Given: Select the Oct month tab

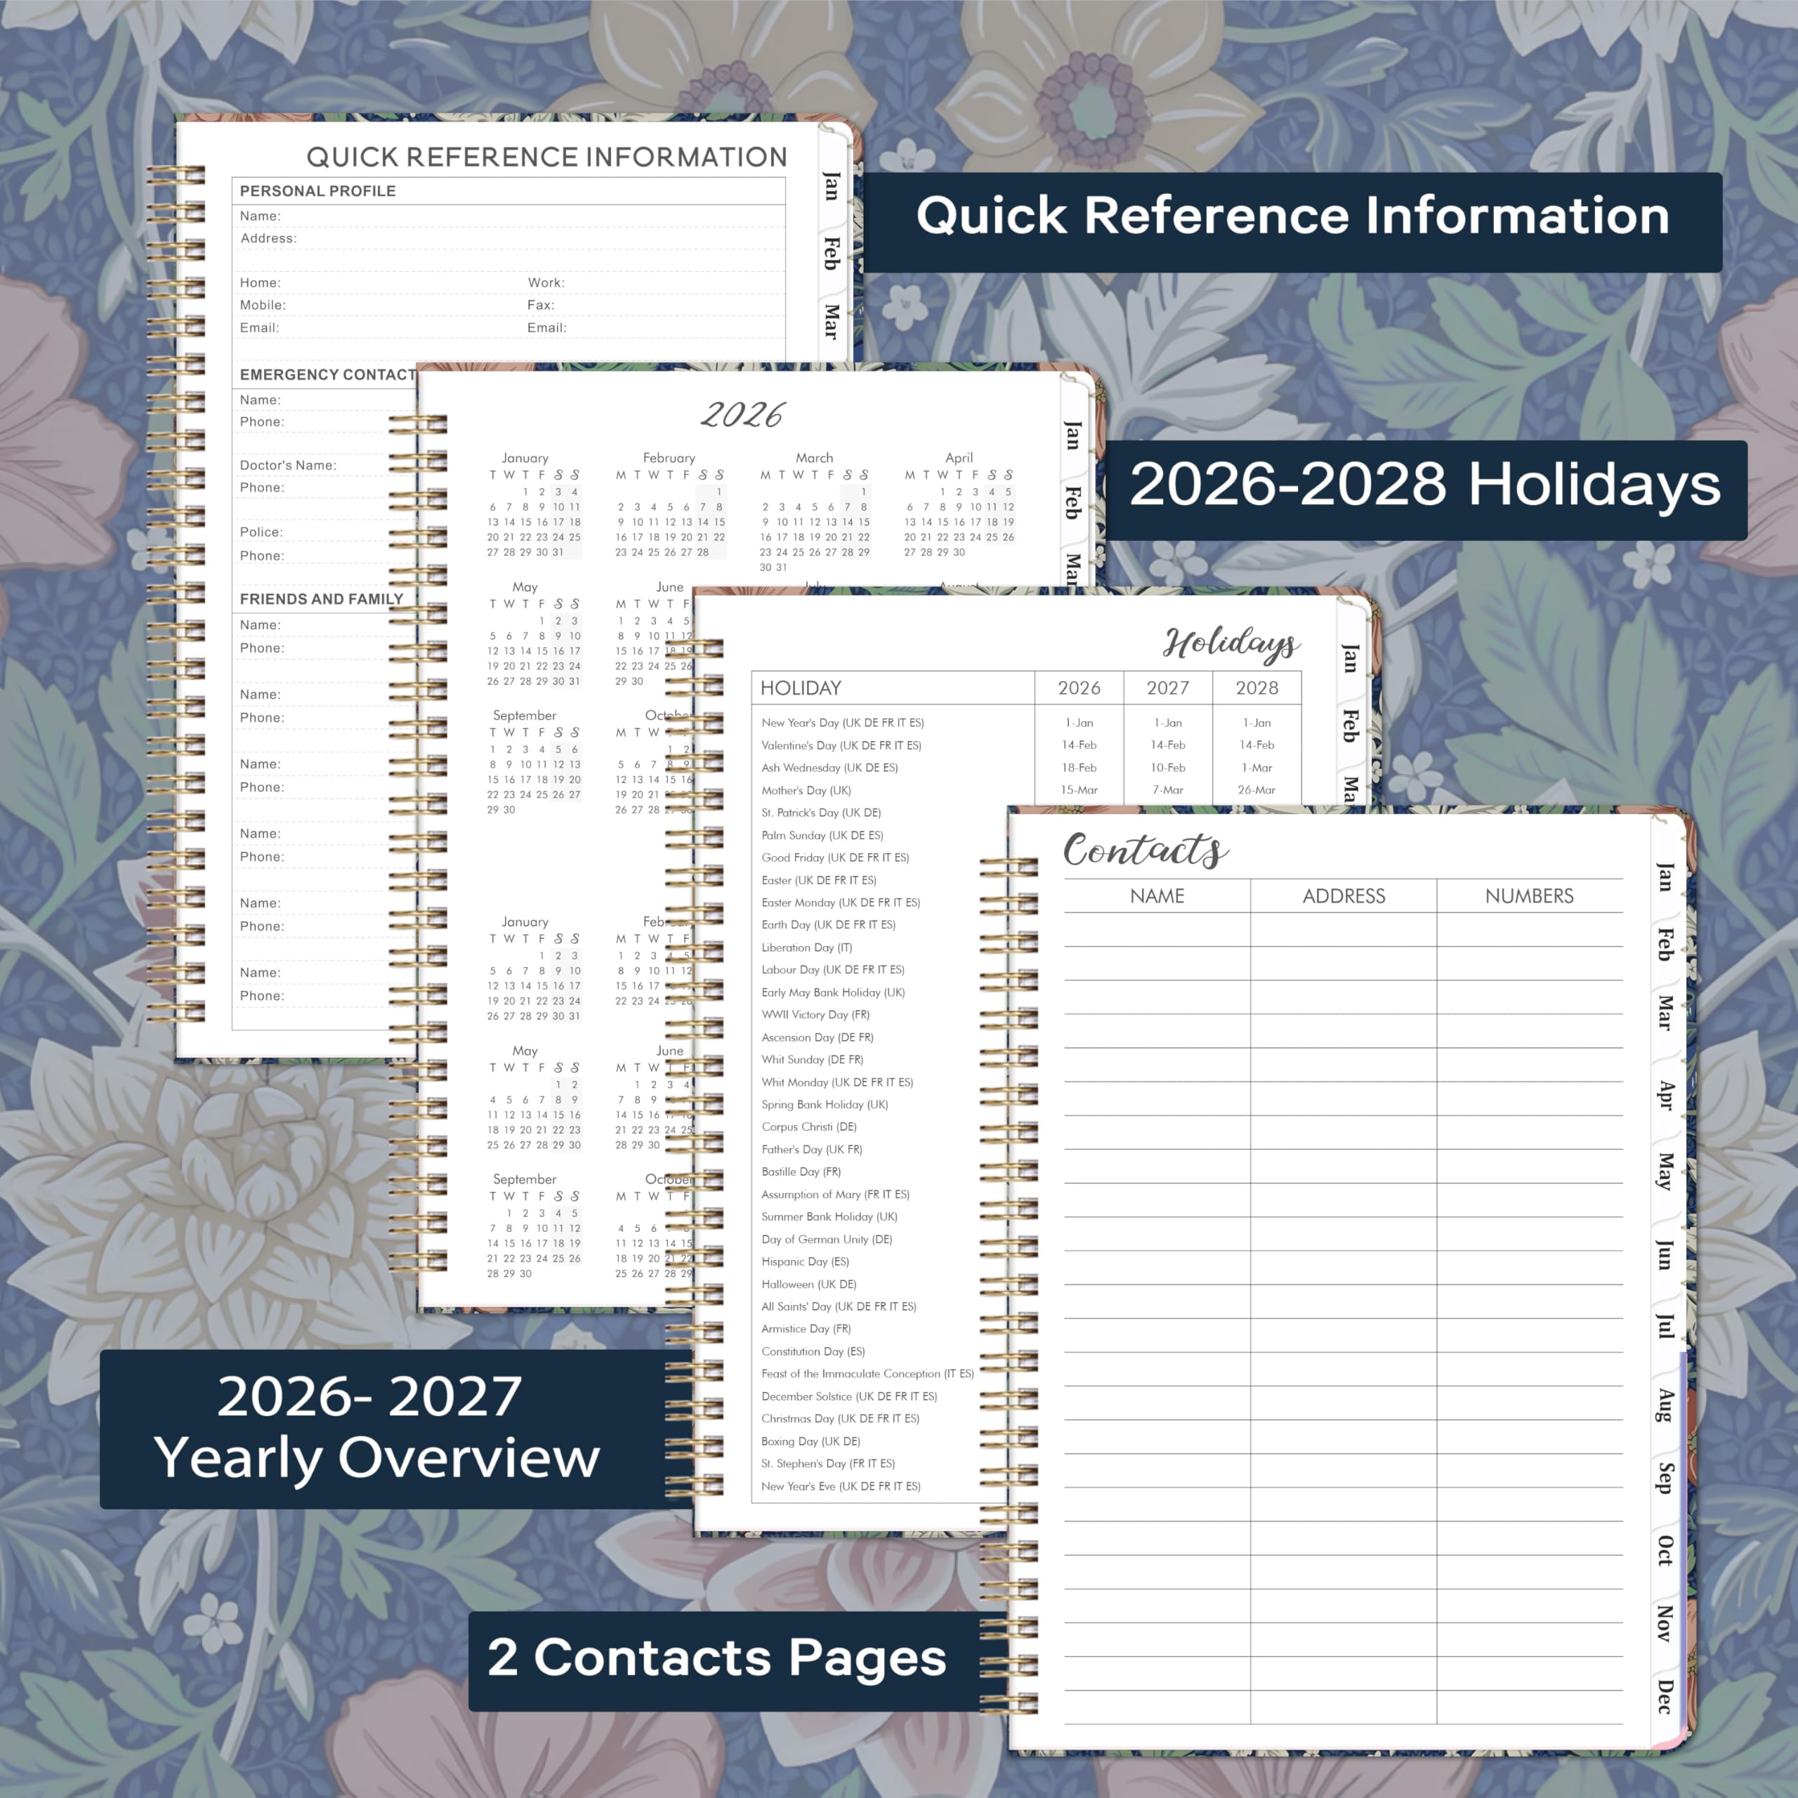Looking at the screenshot, I should [x=1665, y=1551].
